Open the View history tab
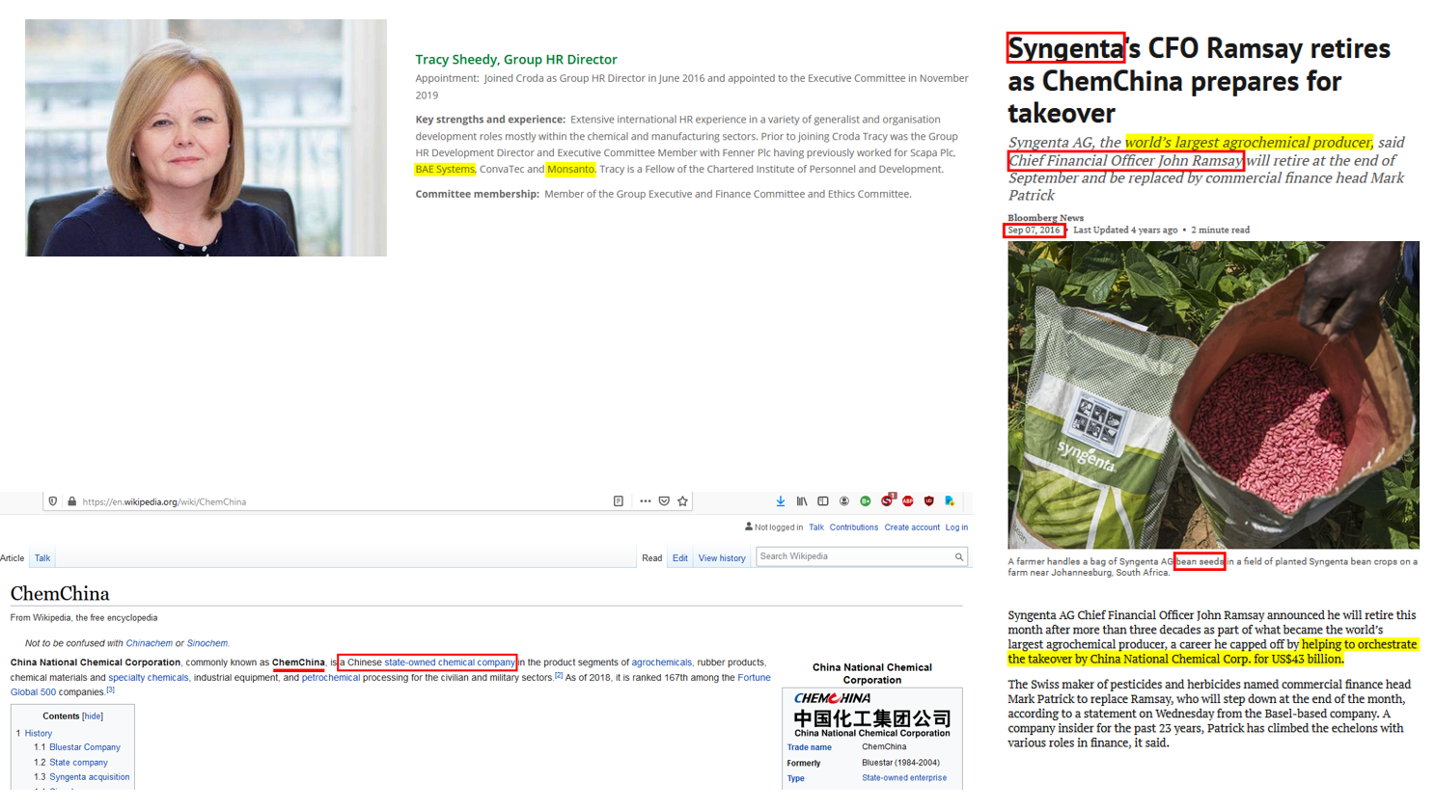The image size is (1435, 810). coord(722,558)
